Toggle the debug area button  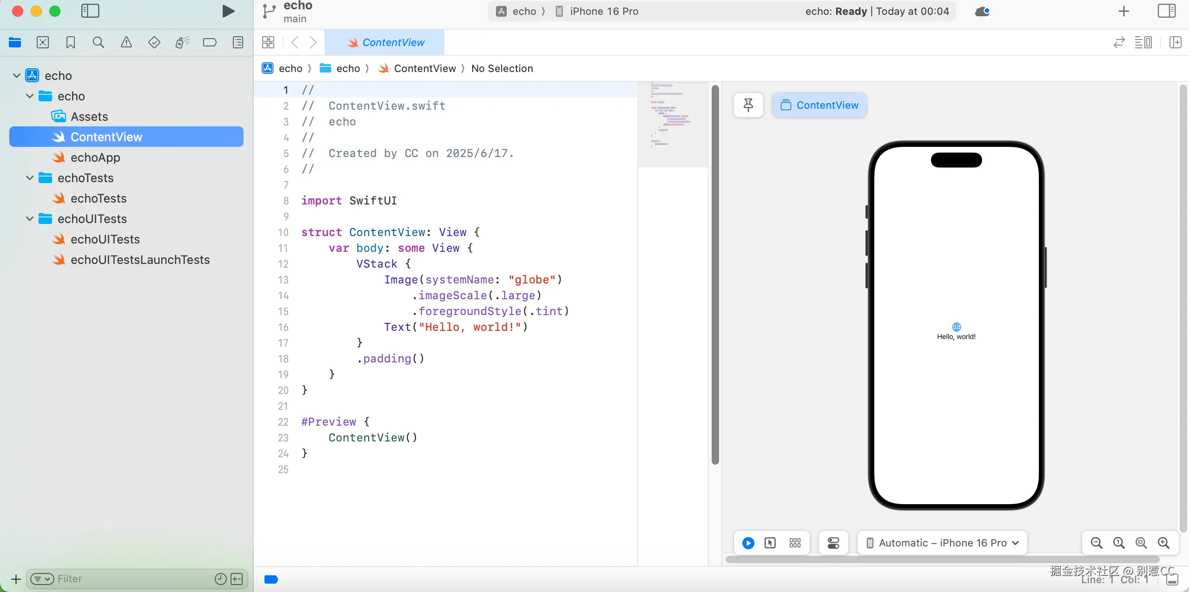click(1173, 580)
